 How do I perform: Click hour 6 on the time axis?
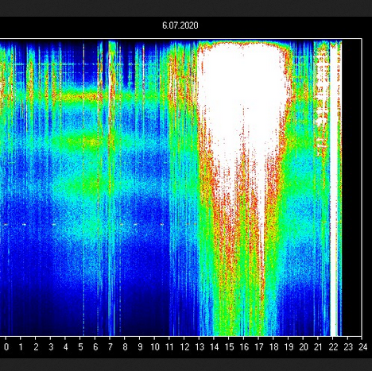pos(95,346)
